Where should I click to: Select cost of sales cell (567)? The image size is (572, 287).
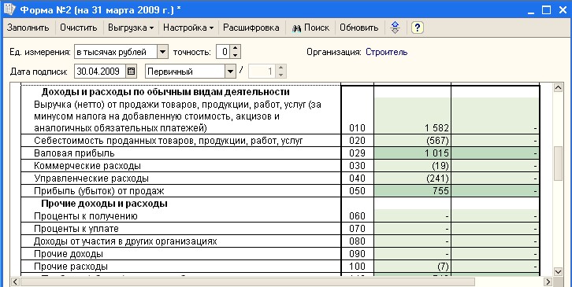click(x=413, y=141)
